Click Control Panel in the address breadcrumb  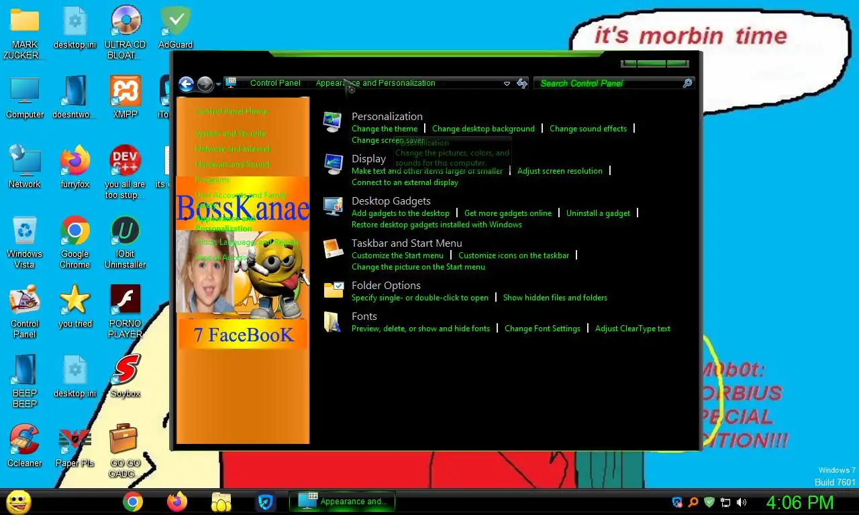click(275, 83)
